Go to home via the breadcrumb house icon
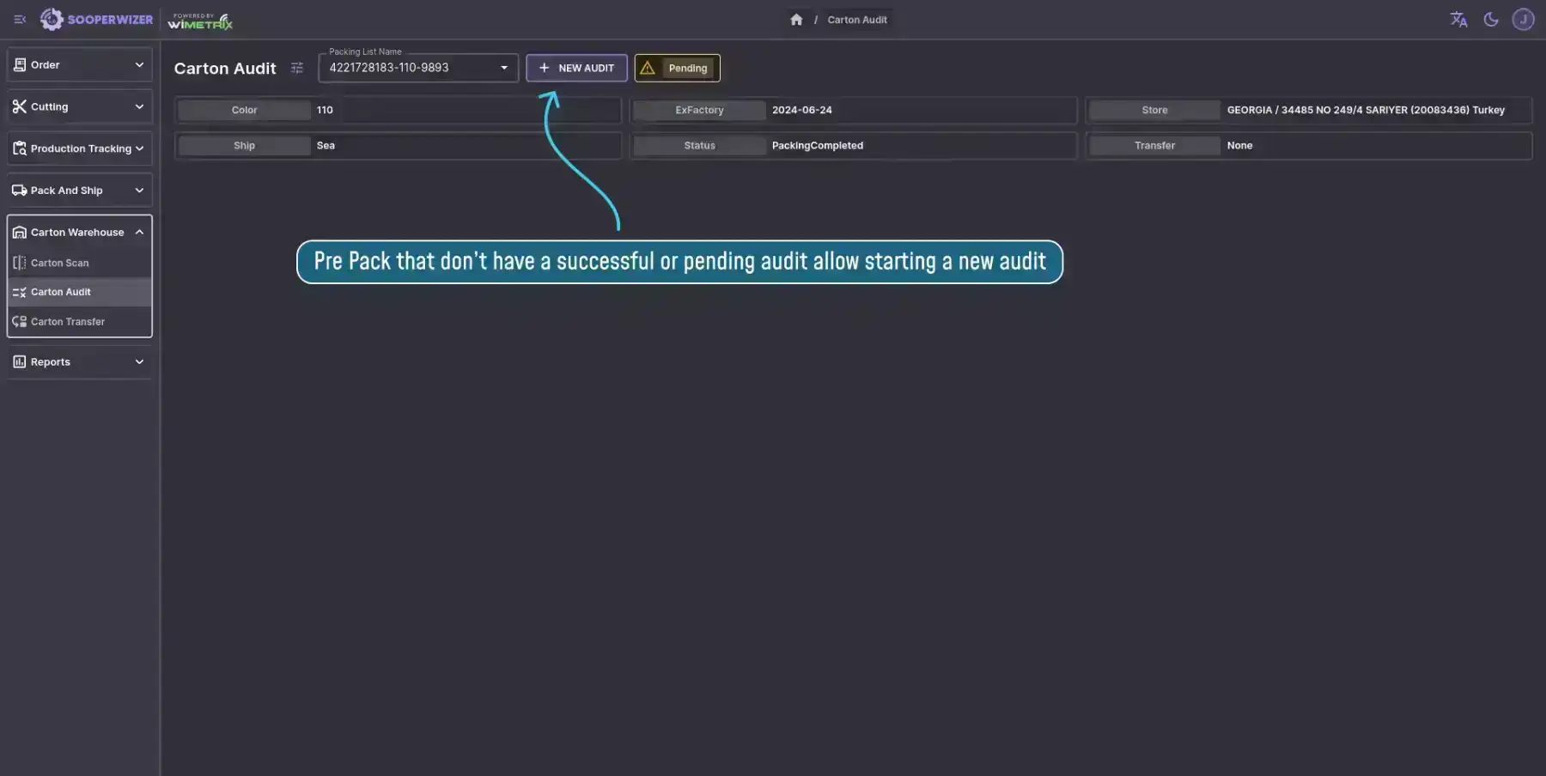The width and height of the screenshot is (1546, 776). click(796, 19)
